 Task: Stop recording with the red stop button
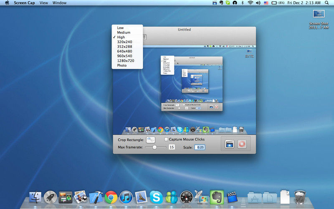coord(242,144)
